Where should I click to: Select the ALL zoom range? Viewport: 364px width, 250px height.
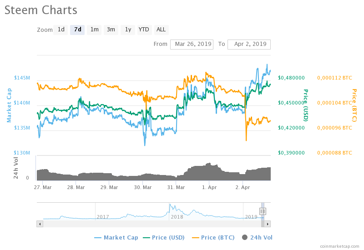point(162,30)
